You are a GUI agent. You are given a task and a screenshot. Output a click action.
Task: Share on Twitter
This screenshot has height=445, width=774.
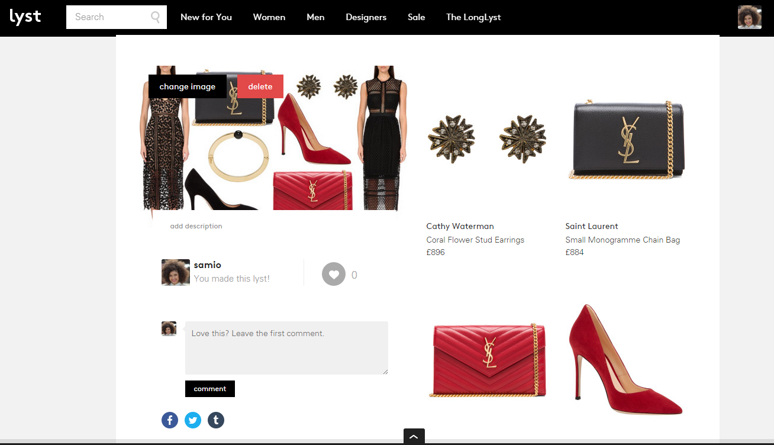(x=193, y=420)
